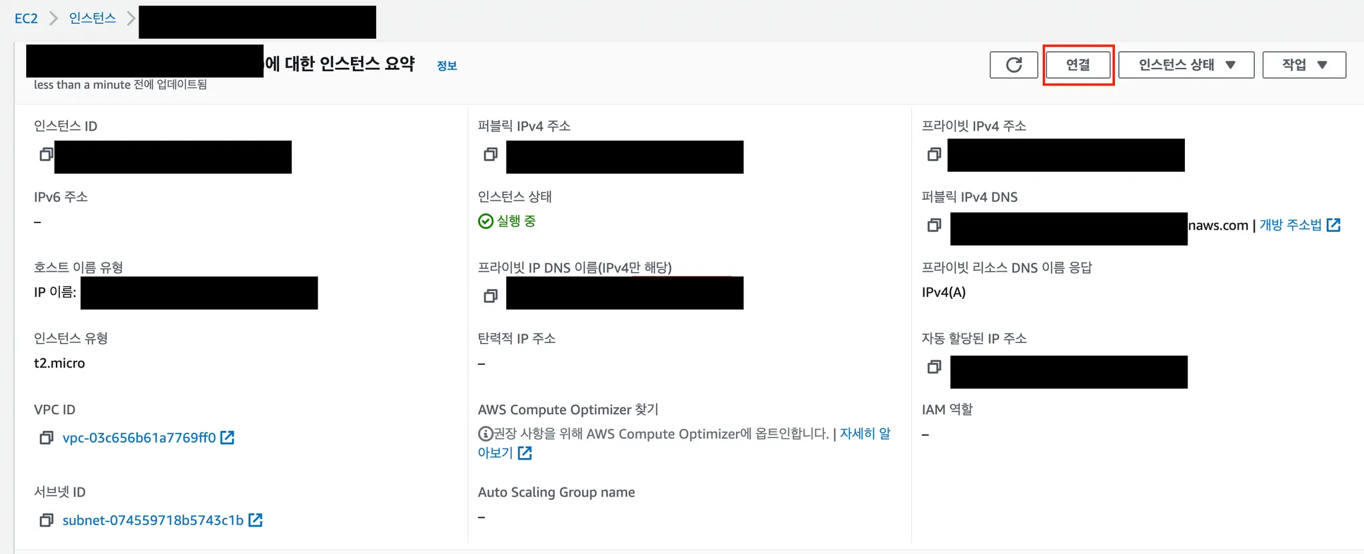The width and height of the screenshot is (1364, 554).
Task: Copy the private IP DNS name
Action: [x=491, y=296]
